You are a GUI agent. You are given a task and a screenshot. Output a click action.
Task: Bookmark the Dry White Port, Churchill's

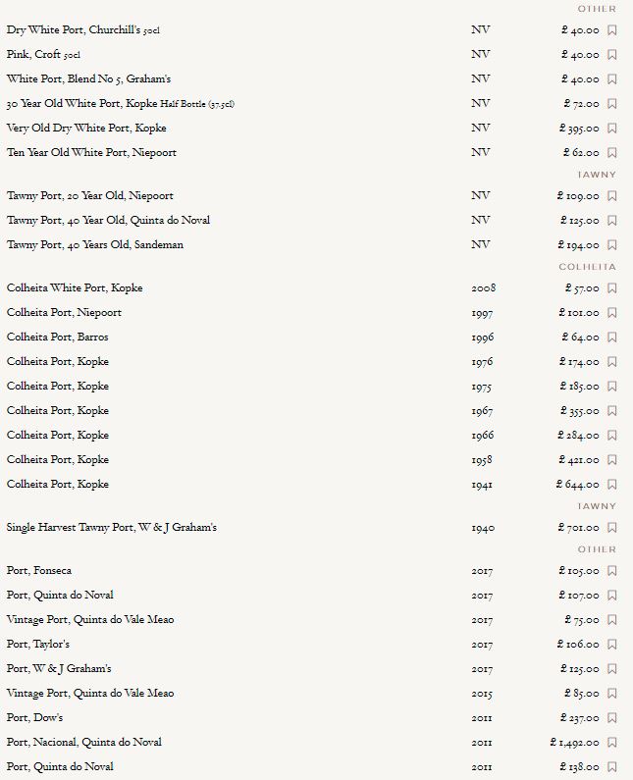(612, 30)
